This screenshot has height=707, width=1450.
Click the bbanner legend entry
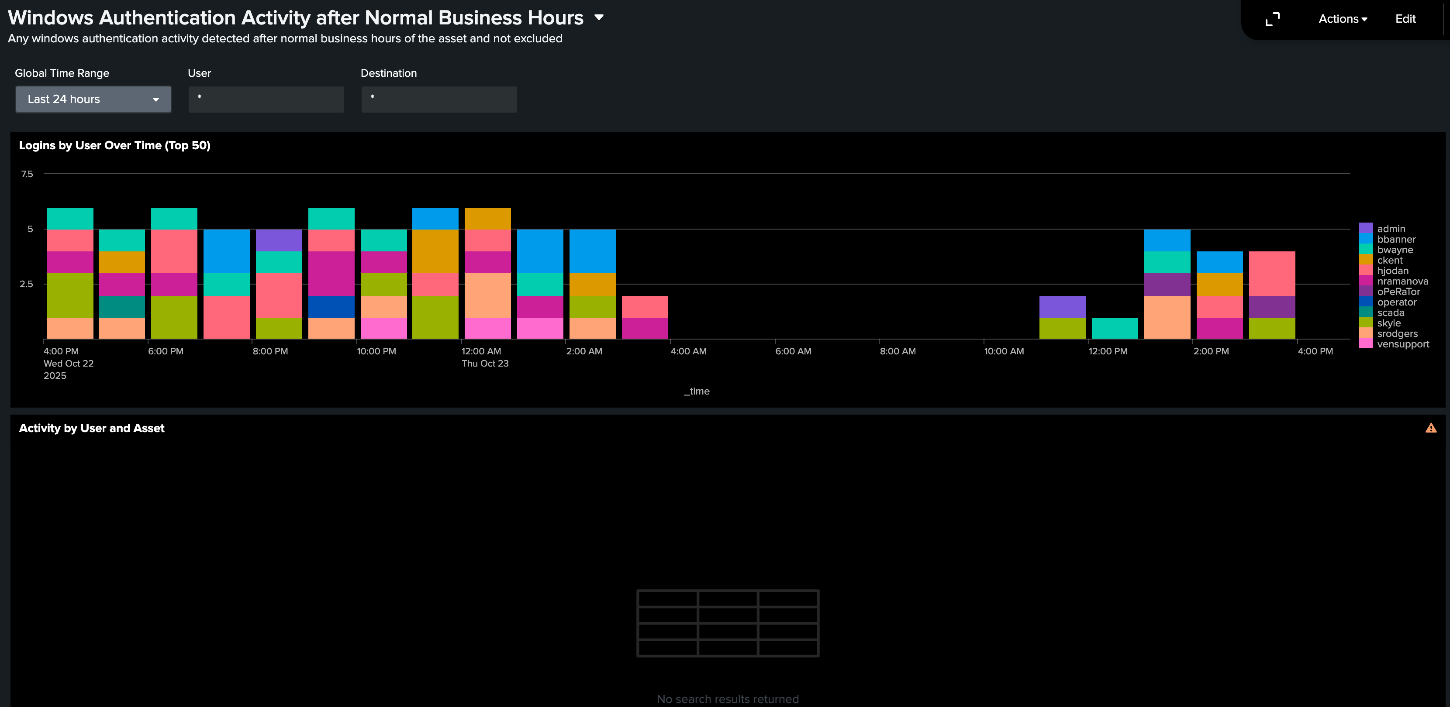[x=1396, y=239]
